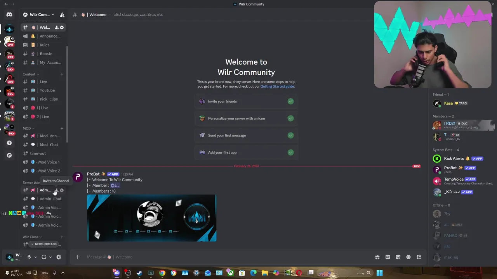The width and height of the screenshot is (497, 279).
Task: Click the @a... member mention in message
Action: (115, 185)
